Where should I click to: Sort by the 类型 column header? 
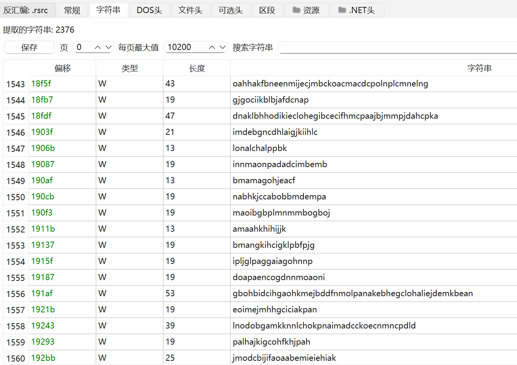tap(129, 68)
